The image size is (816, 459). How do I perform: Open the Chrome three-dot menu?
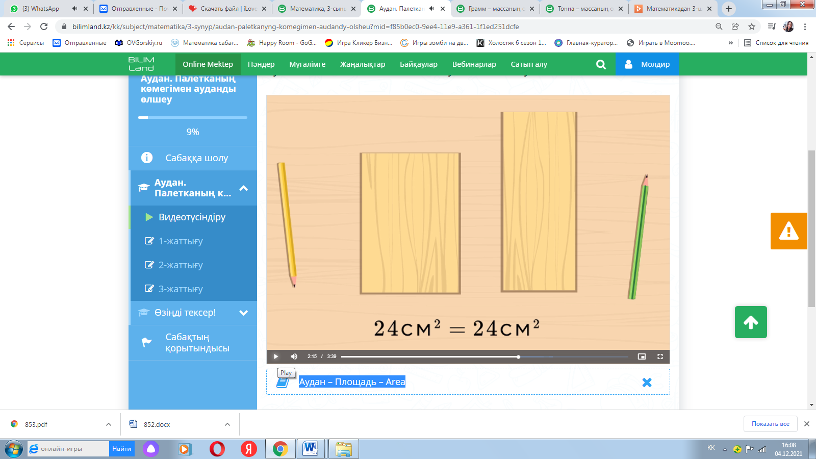(805, 27)
